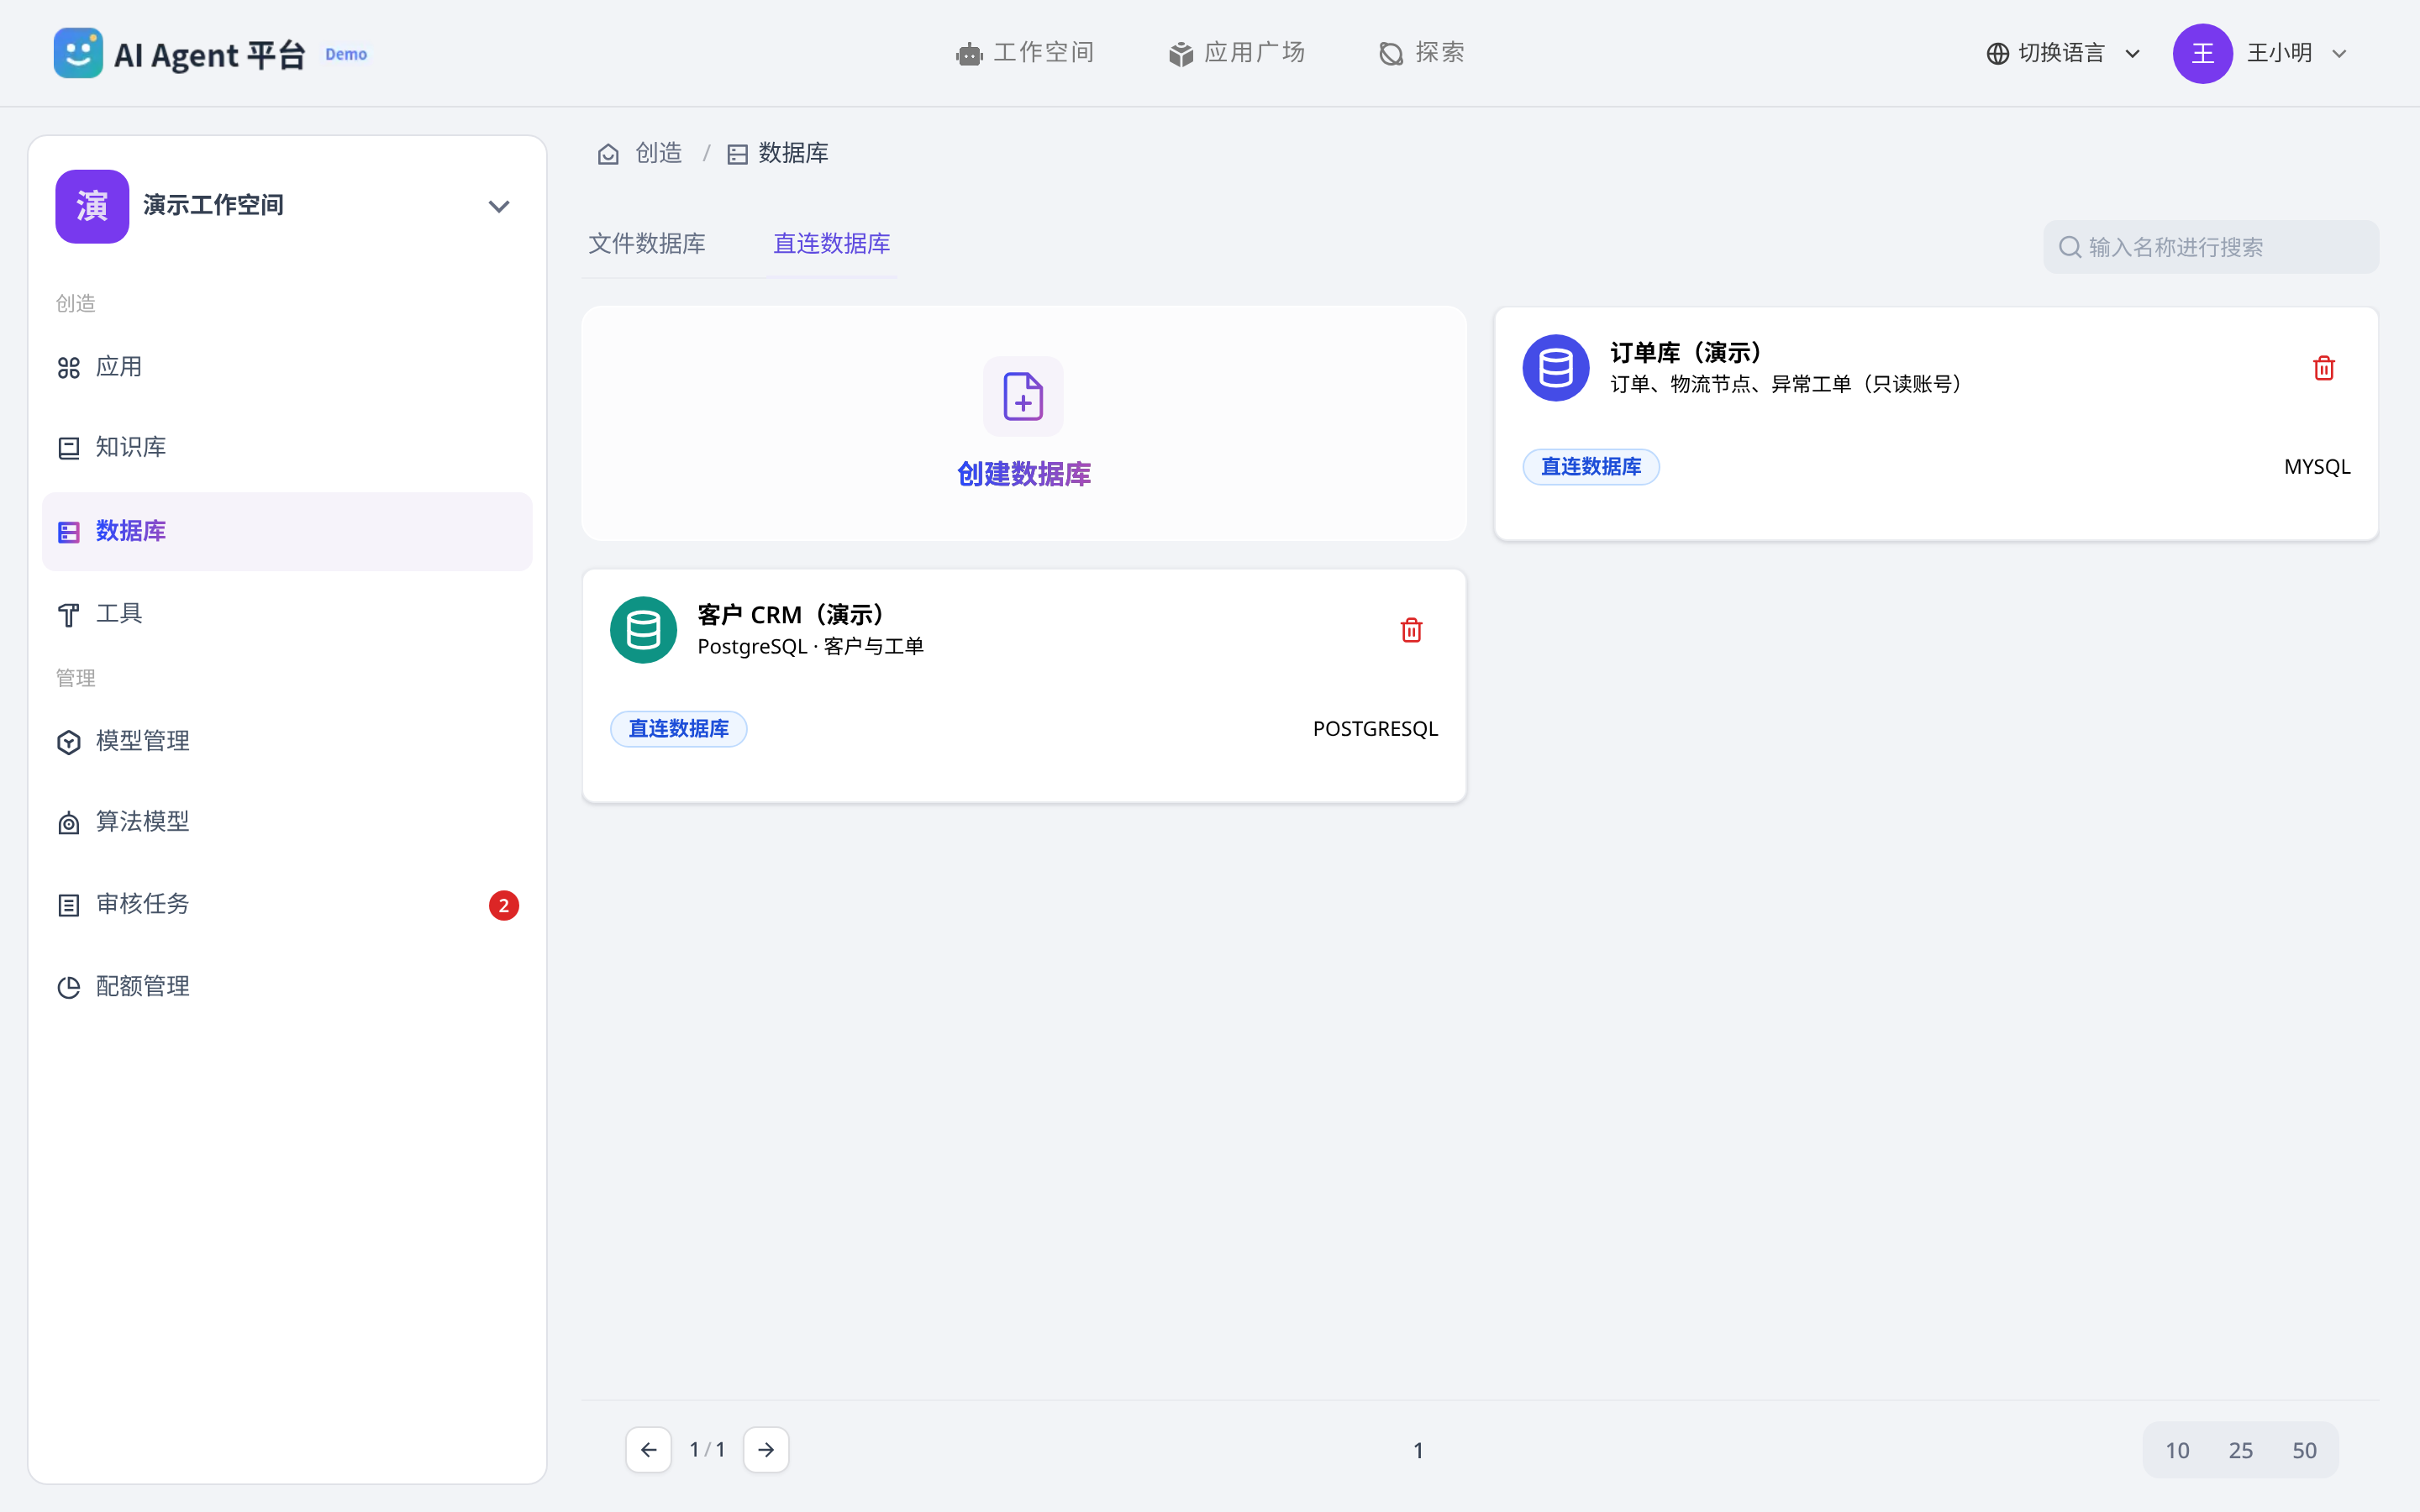Open 审核任务 in the sidebar

287,904
